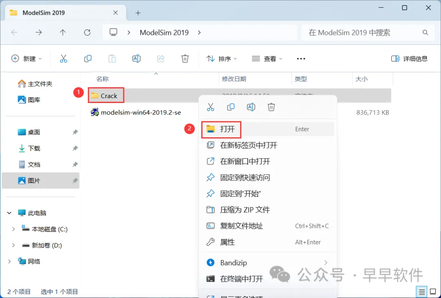Open the Bandizip menu entry

267,263
